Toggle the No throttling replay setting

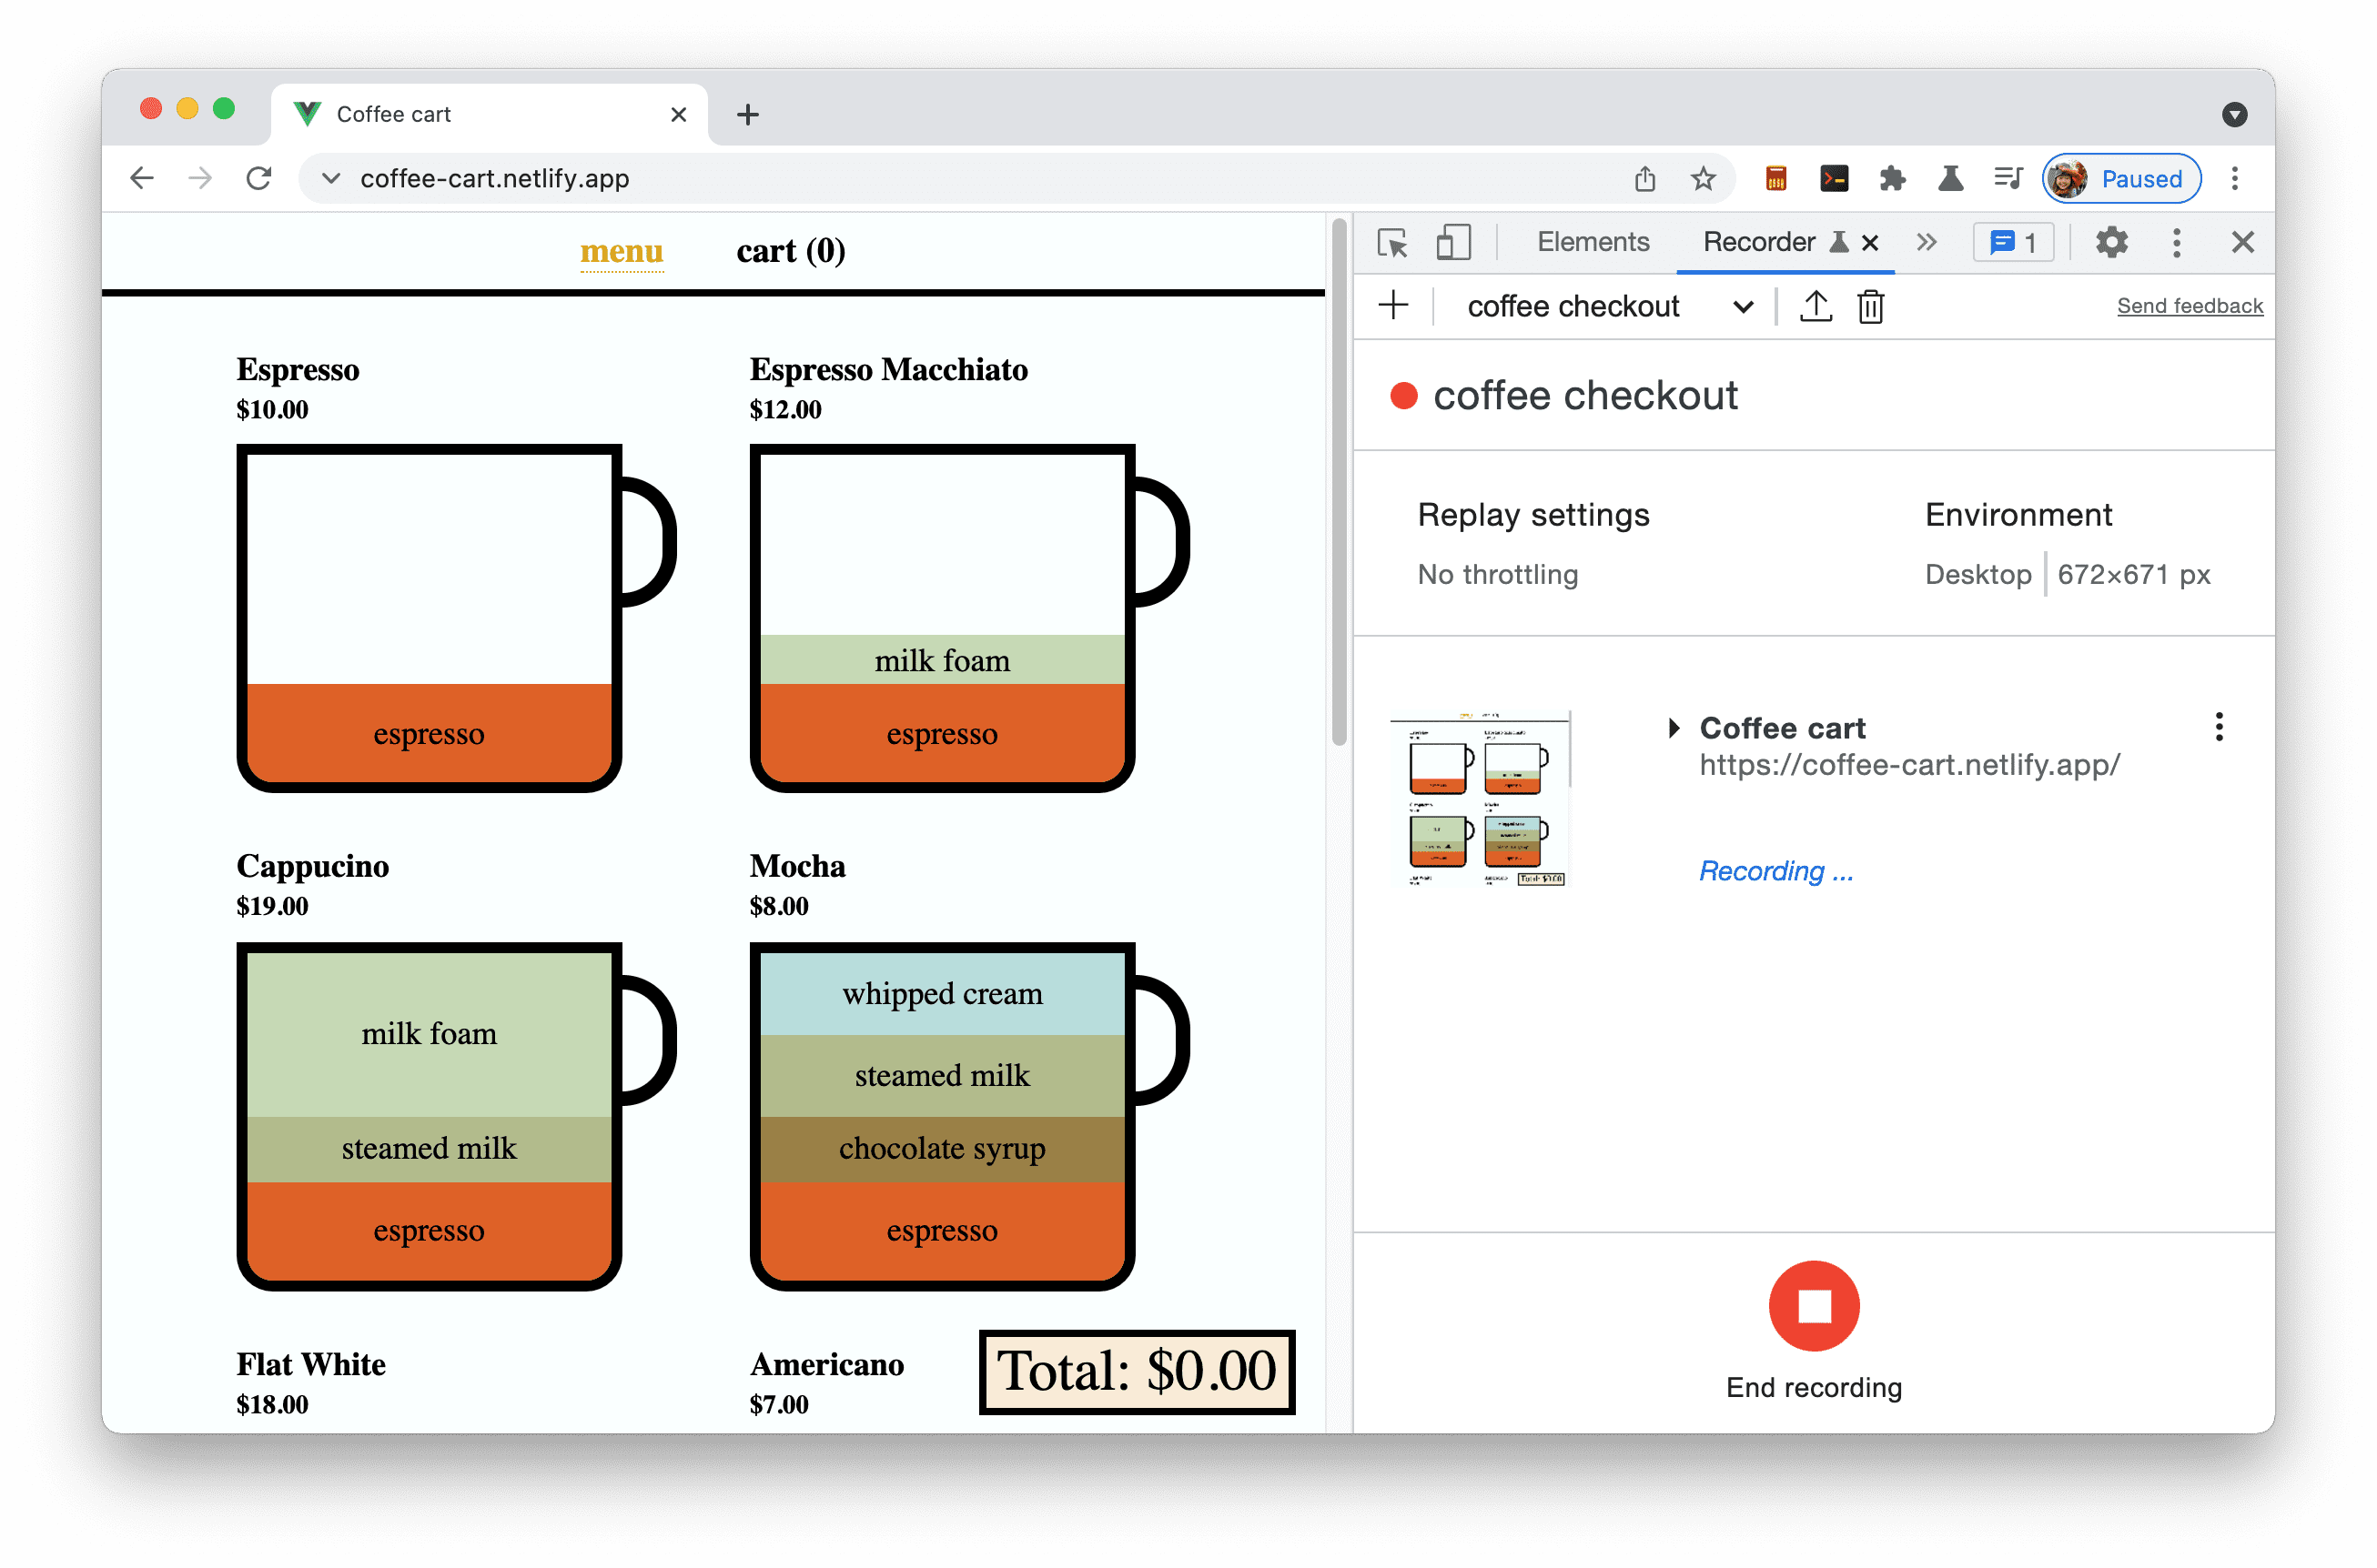click(x=1495, y=570)
